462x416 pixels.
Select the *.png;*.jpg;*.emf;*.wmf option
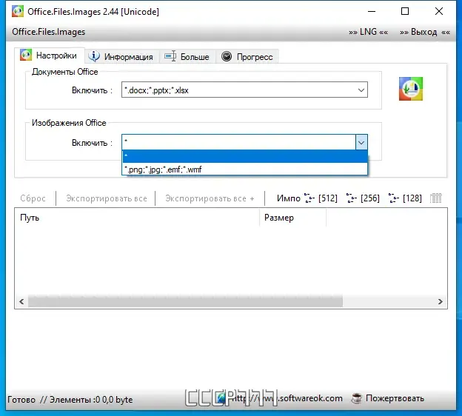[245, 170]
